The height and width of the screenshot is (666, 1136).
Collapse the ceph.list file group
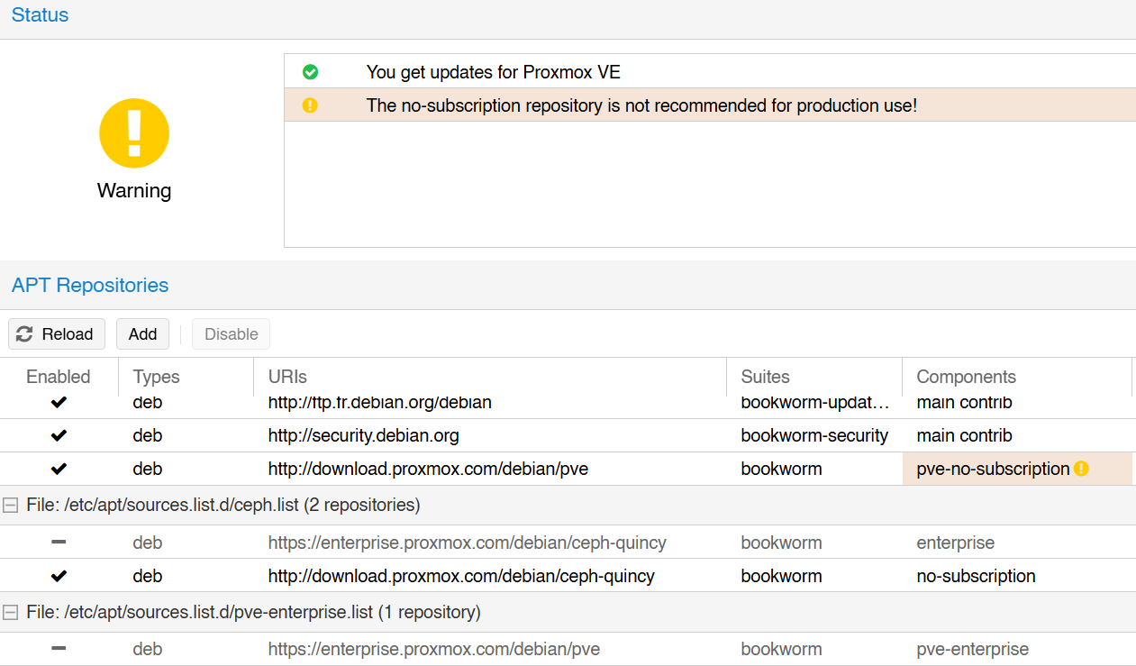tap(11, 505)
